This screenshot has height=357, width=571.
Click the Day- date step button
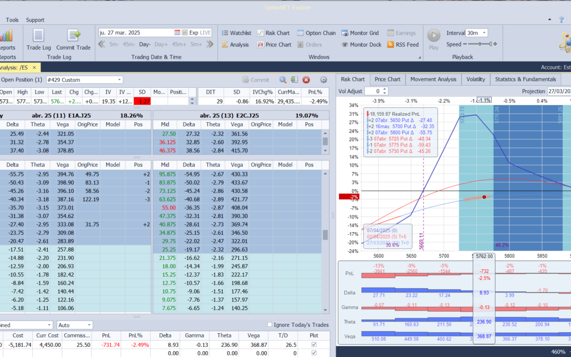145,44
